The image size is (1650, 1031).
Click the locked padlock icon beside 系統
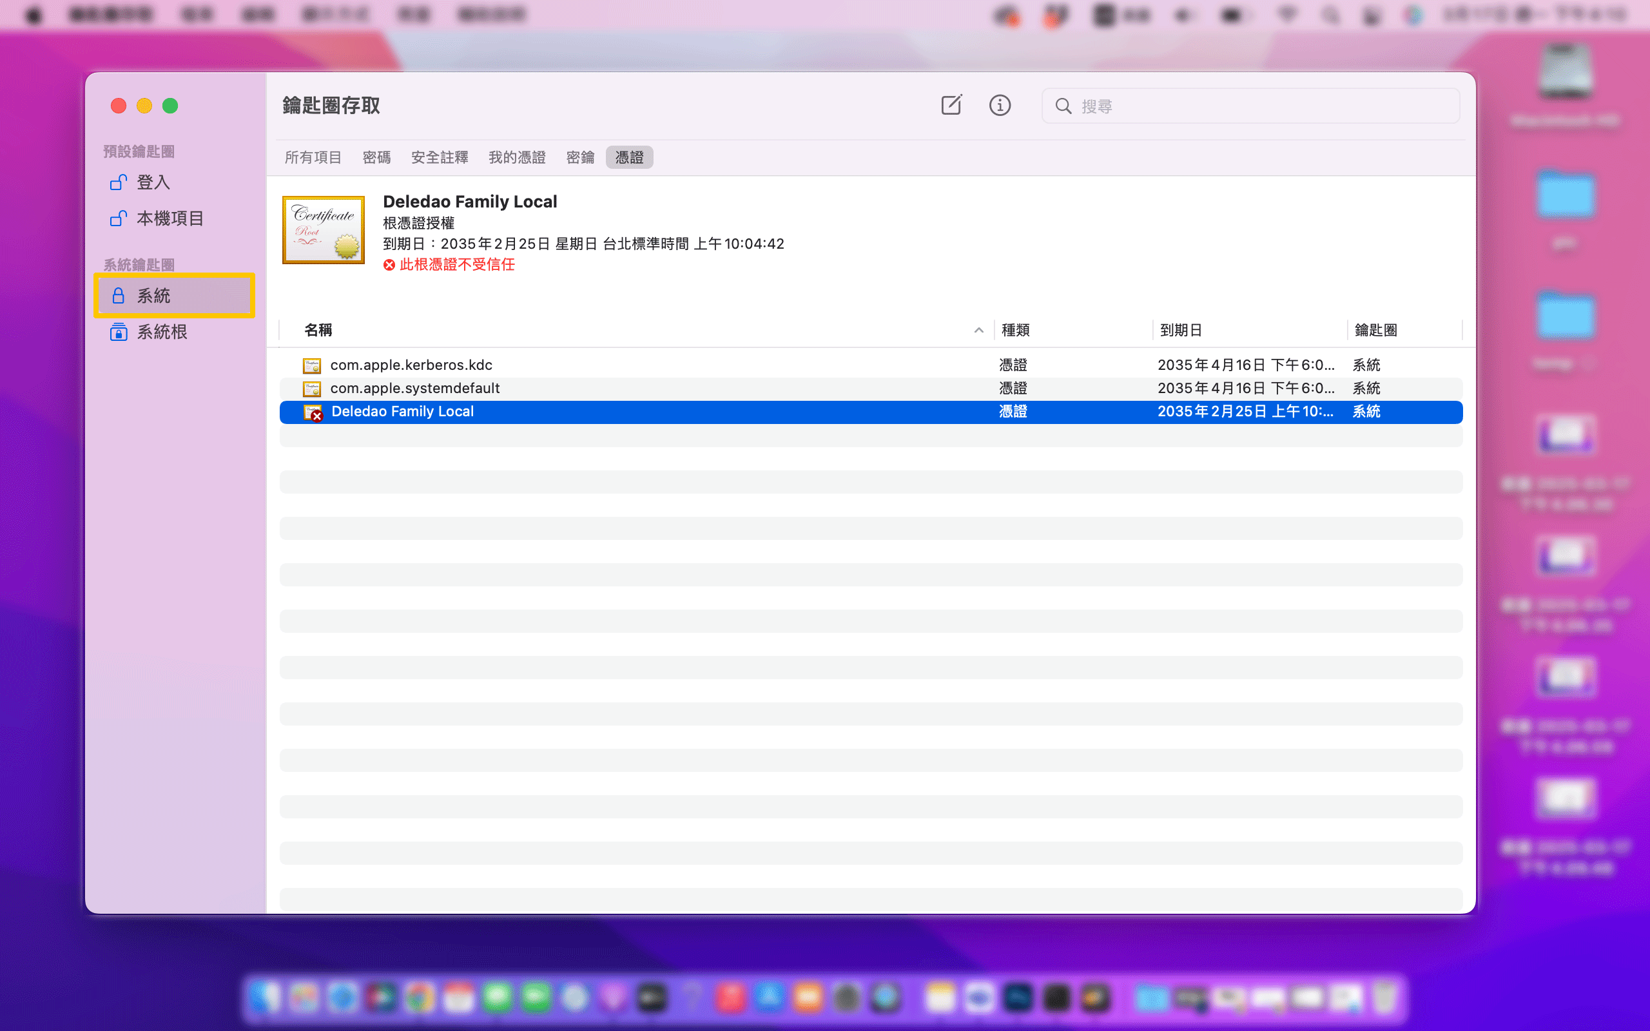pyautogui.click(x=118, y=295)
